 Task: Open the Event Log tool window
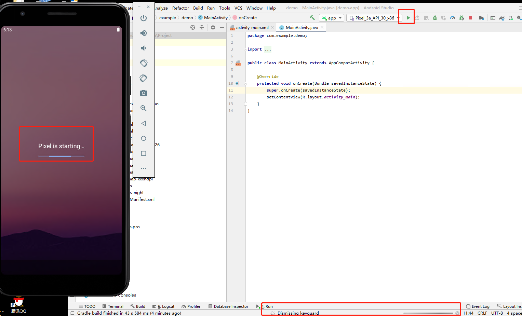click(x=478, y=306)
